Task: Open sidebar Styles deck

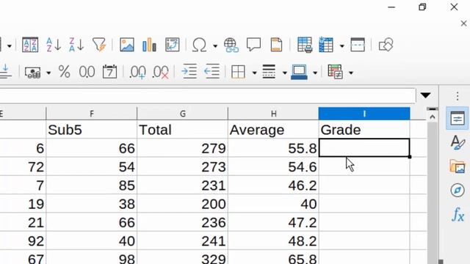Action: 458,142
